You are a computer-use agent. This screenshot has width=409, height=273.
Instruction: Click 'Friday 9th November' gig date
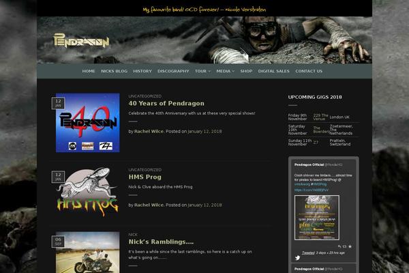(297, 117)
